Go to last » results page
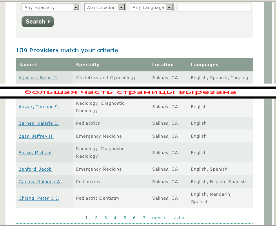This screenshot has width=276, height=226. point(178,218)
